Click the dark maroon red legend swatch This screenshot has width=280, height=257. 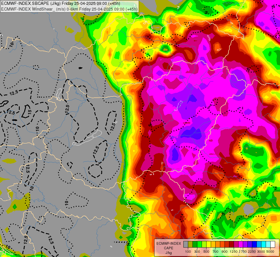point(232,244)
